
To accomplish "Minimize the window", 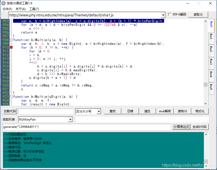I will pyautogui.click(x=188, y=3).
